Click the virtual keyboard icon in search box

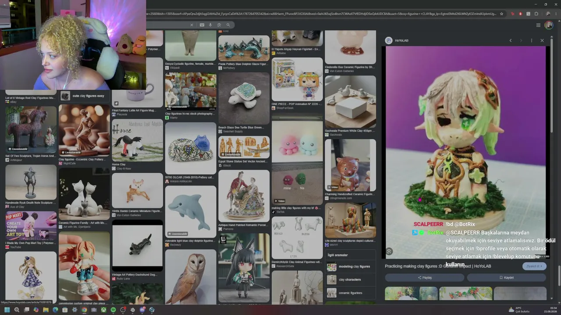(202, 25)
